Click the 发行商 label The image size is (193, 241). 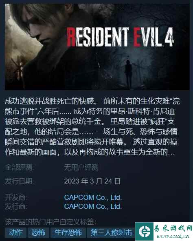pos(15,206)
